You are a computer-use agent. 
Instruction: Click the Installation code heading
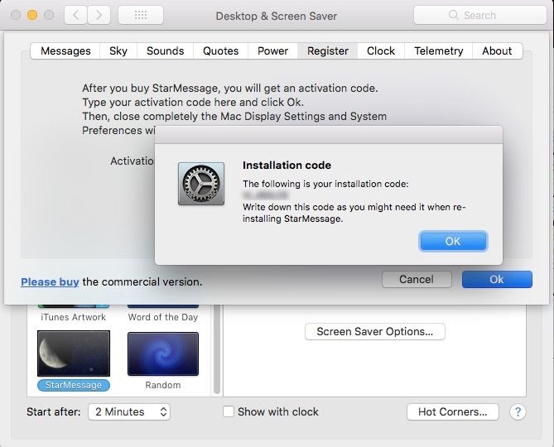click(287, 166)
